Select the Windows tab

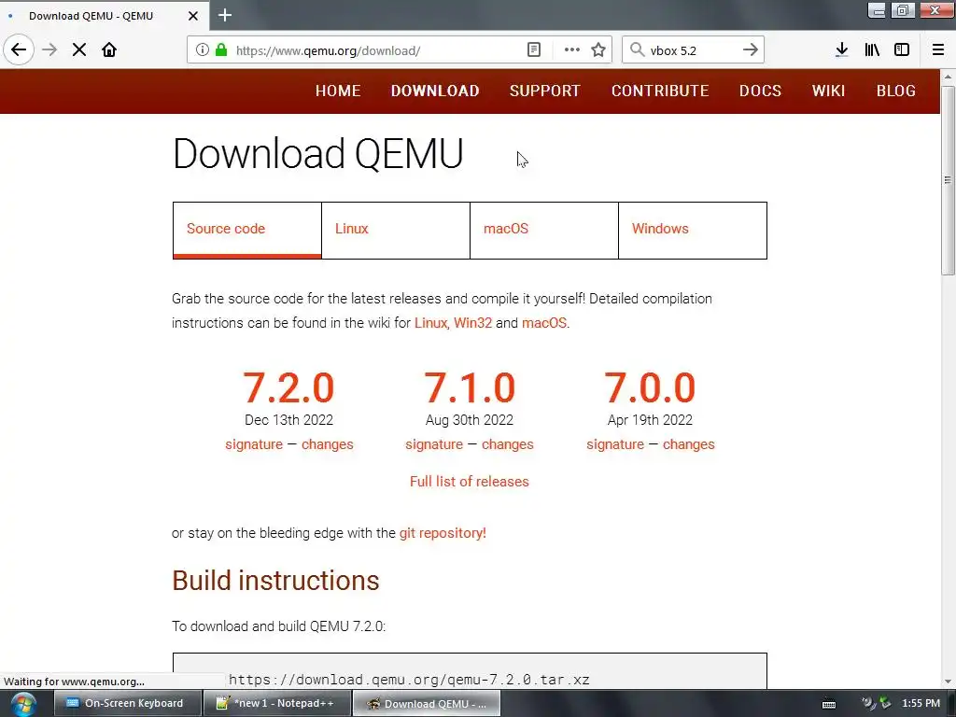(693, 230)
